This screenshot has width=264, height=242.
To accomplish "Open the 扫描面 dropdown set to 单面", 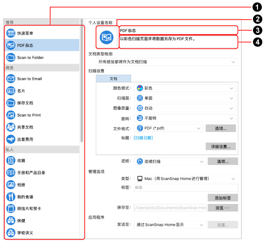I will pos(185,98).
